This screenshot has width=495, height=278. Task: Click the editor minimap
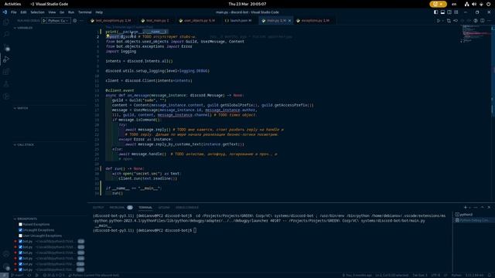click(476, 35)
